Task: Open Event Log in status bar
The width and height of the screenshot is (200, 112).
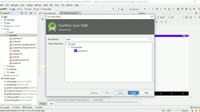Action: click(195, 107)
